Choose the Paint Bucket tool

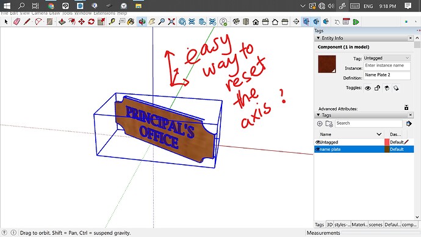click(131, 21)
